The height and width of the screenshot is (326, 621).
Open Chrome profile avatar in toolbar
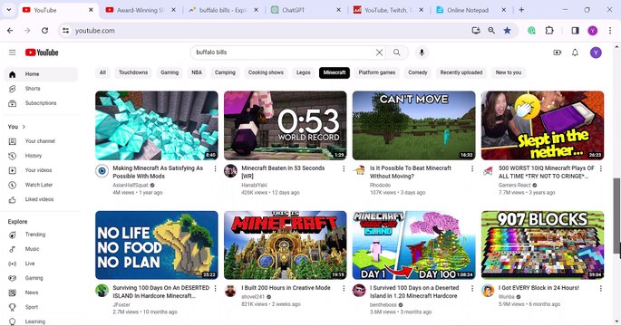coord(593,31)
